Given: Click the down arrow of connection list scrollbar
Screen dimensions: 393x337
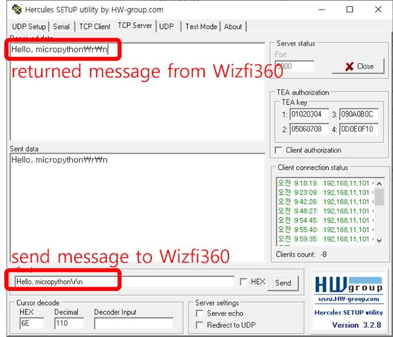Looking at the screenshot, I should pos(379,240).
